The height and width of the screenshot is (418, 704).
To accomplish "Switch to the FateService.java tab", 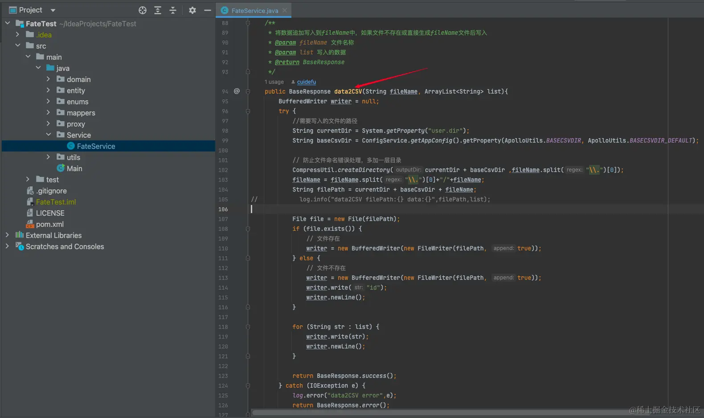I will pos(254,11).
